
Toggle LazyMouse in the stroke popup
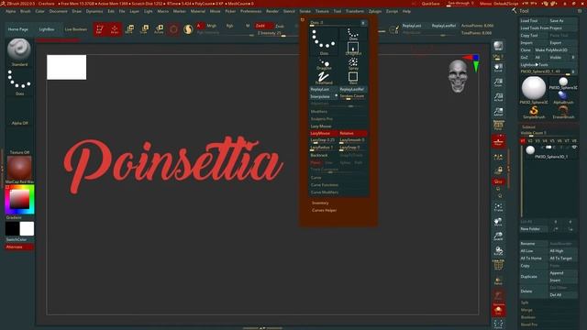tap(324, 133)
